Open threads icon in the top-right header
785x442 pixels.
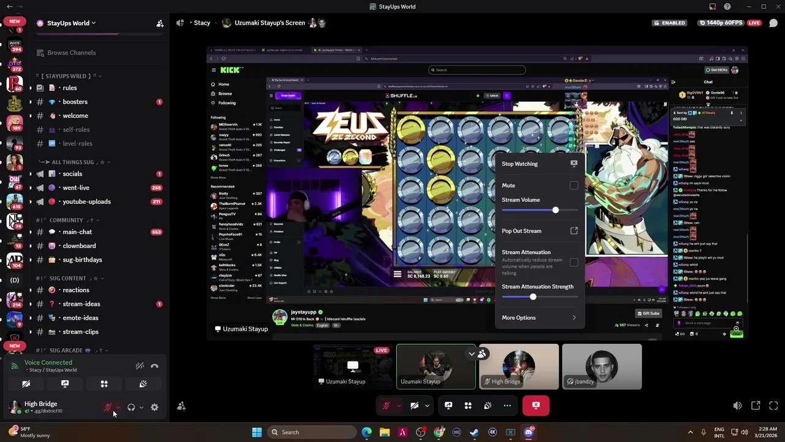(x=773, y=23)
